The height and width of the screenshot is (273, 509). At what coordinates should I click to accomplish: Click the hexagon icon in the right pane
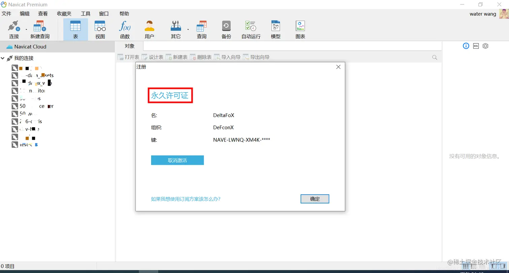click(x=485, y=46)
